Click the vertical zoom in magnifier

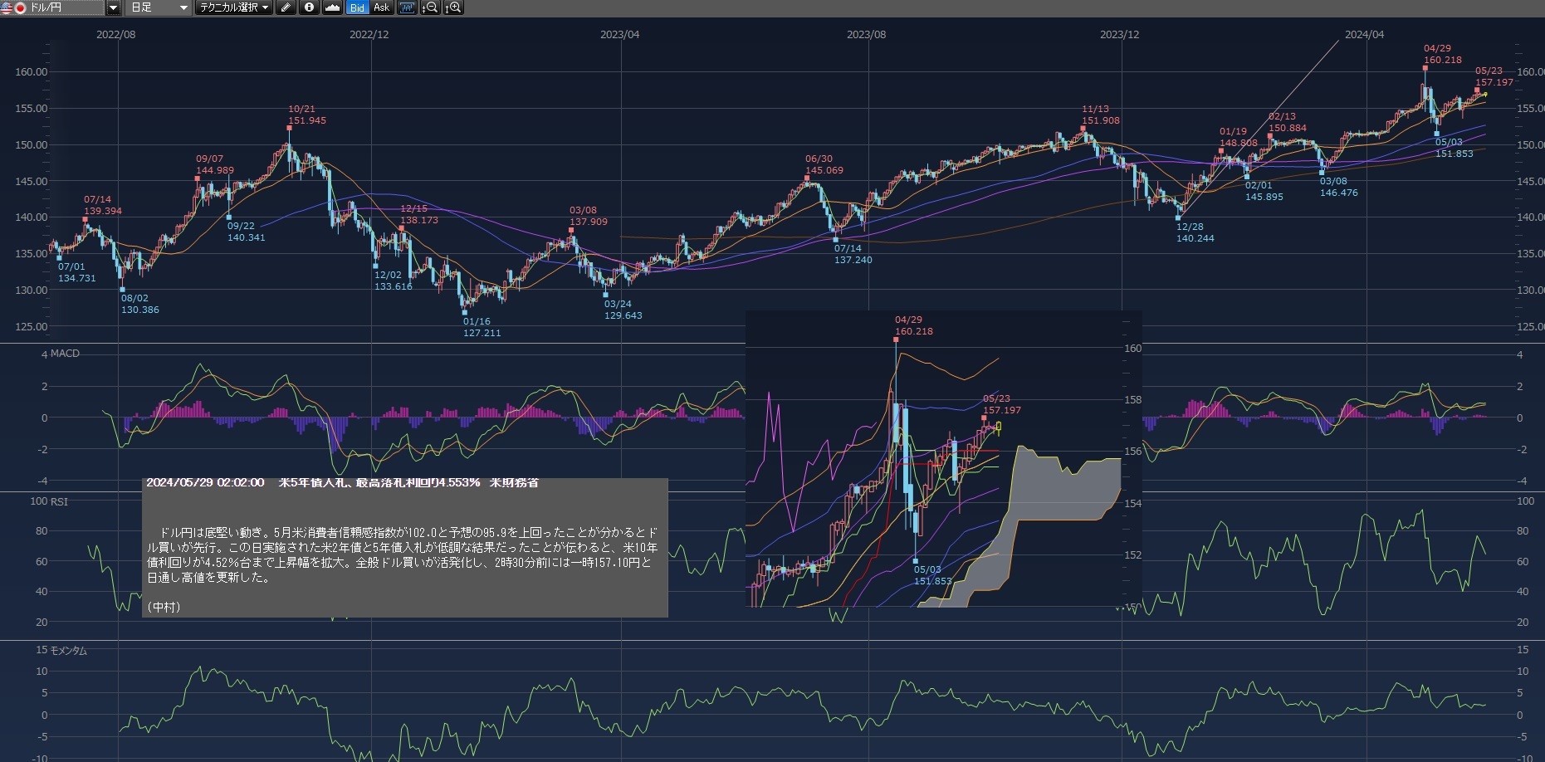(453, 7)
